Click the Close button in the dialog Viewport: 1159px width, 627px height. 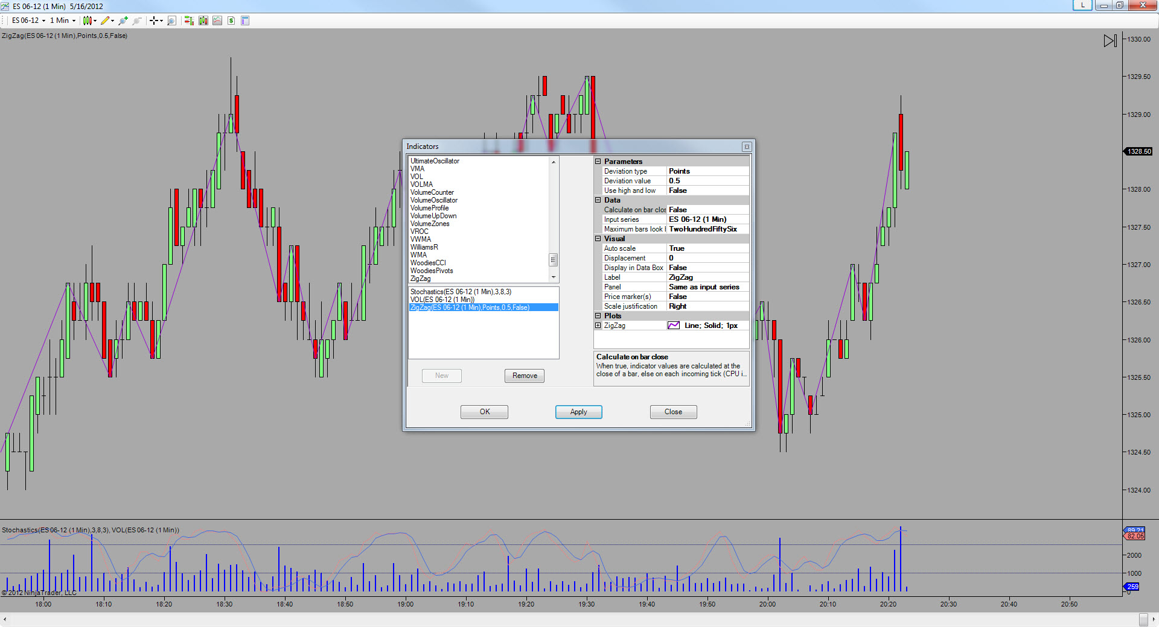[673, 412]
